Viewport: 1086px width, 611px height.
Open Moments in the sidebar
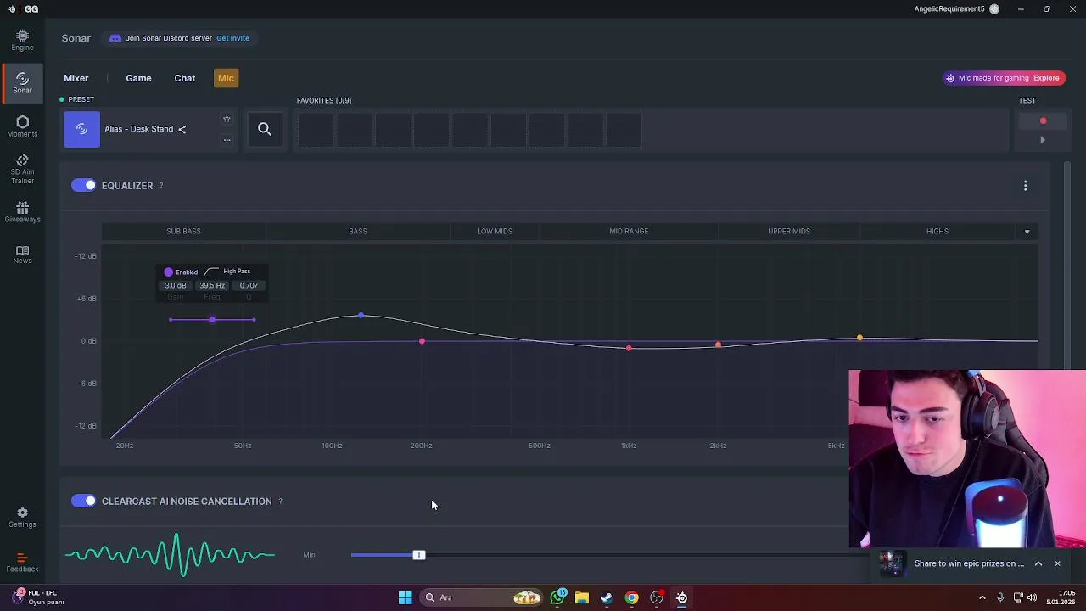point(22,126)
